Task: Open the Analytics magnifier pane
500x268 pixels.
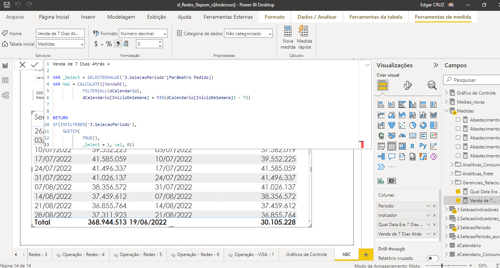Action: (432, 86)
